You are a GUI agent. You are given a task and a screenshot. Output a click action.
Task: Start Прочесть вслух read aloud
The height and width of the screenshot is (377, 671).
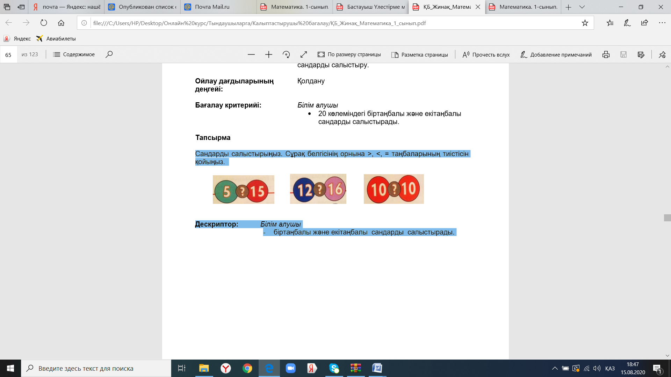point(486,54)
